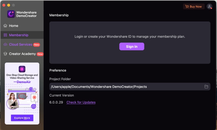Image resolution: width=217 pixels, height=130 pixels.
Task: Open the user account profile icon
Action: [x=209, y=7]
